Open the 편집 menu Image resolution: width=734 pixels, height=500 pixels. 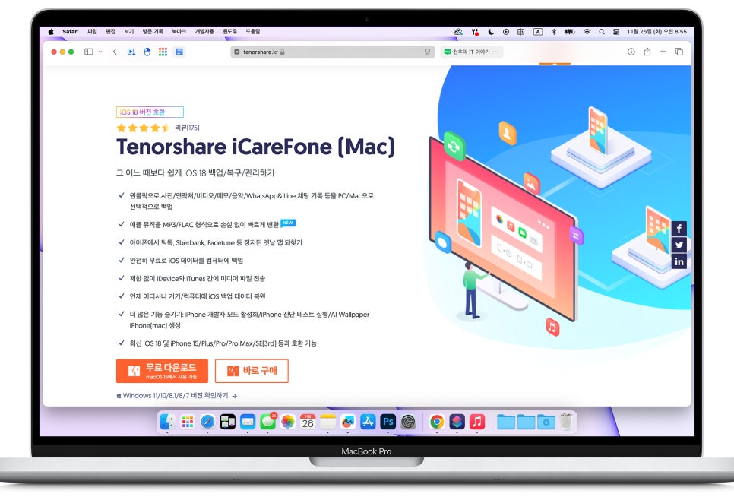click(110, 31)
